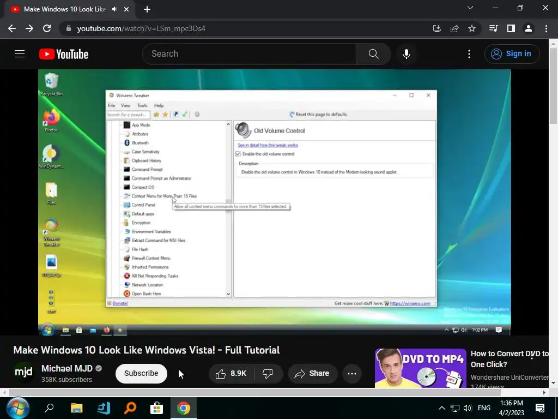Go back to the previous page
558x419 pixels.
click(12, 28)
